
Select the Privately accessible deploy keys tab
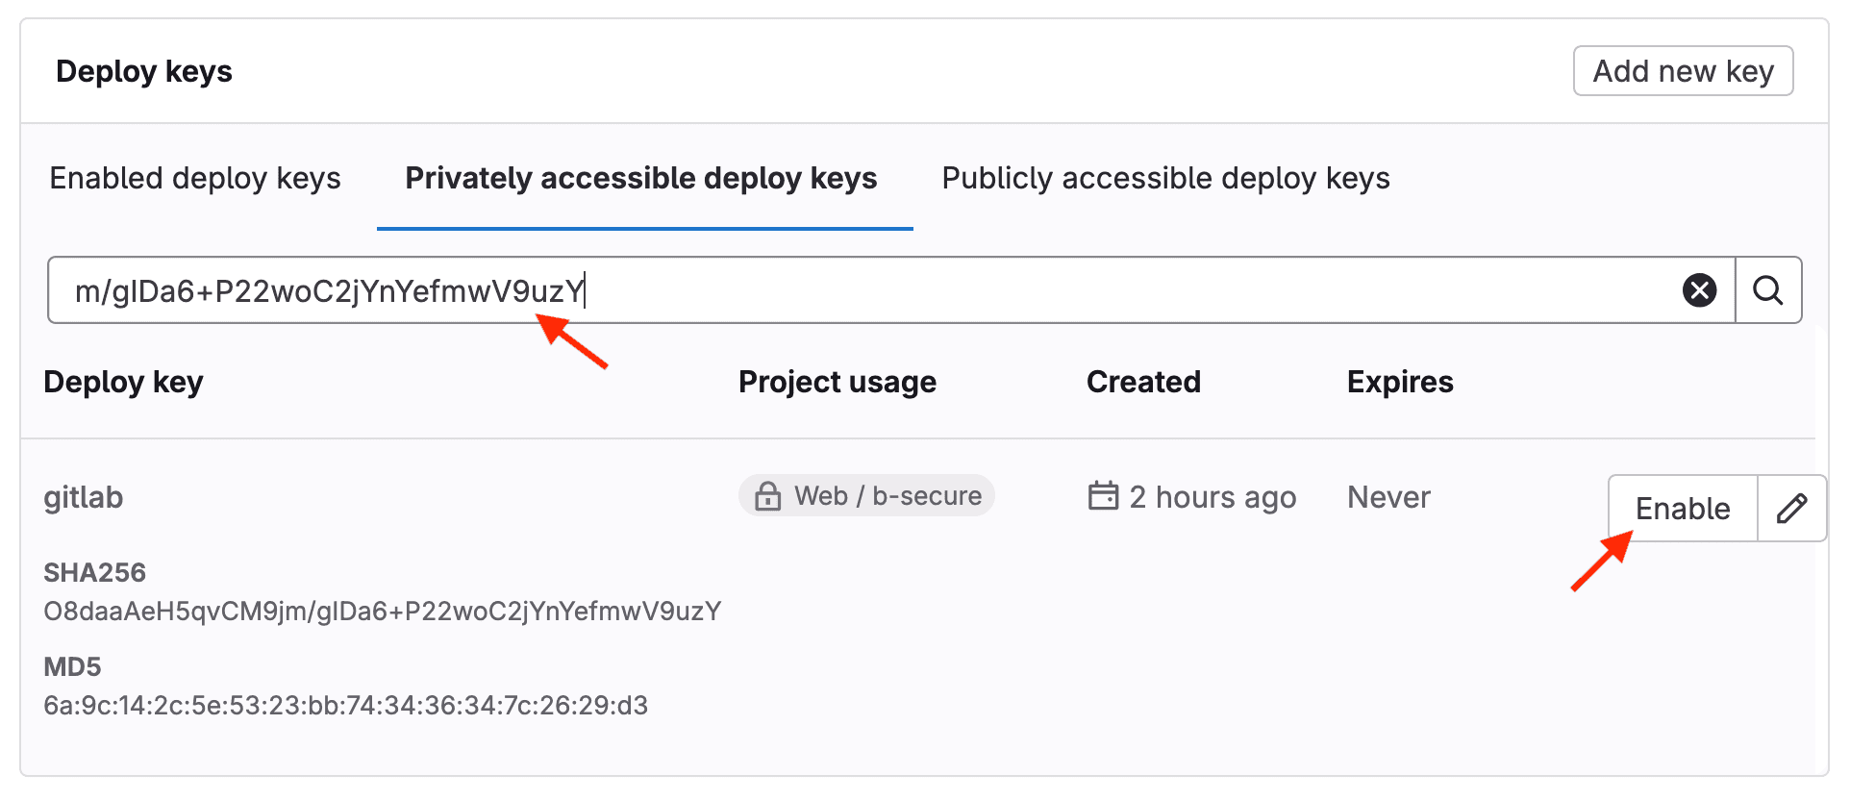(641, 178)
